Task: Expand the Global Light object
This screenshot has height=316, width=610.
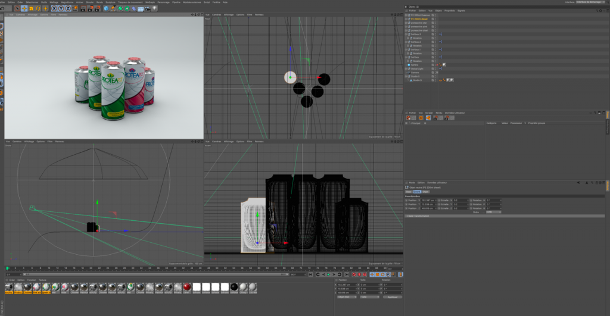Action: (x=406, y=69)
